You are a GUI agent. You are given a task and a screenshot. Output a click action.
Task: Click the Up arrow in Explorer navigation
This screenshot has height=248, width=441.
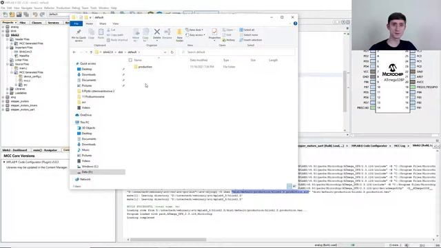[x=91, y=52]
